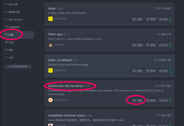Select the Packages (扩展) sidebar item

(18, 35)
